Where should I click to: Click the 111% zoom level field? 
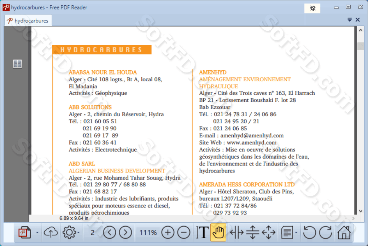click(x=148, y=233)
